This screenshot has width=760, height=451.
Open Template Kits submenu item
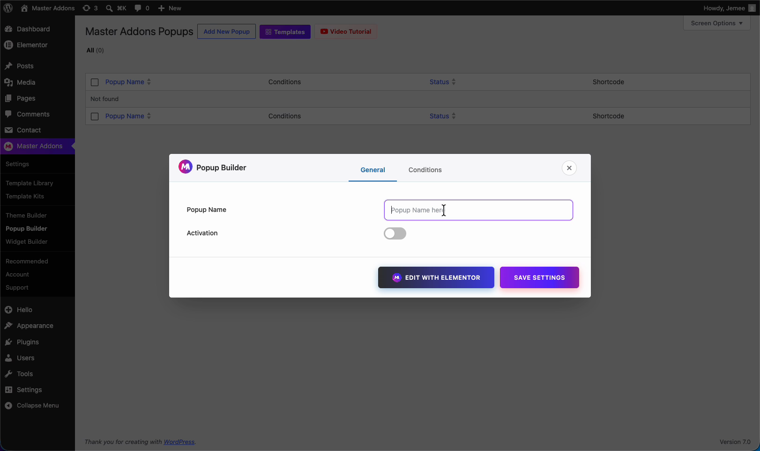[x=25, y=196]
